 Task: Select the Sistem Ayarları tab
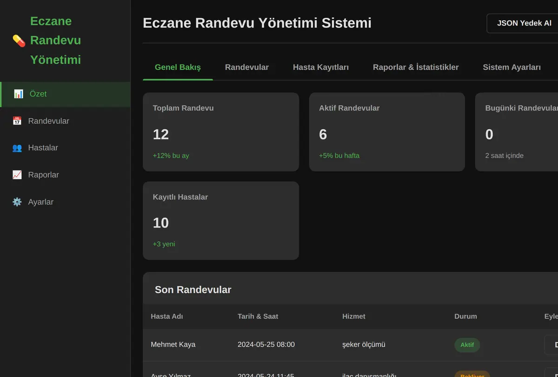[x=511, y=67]
